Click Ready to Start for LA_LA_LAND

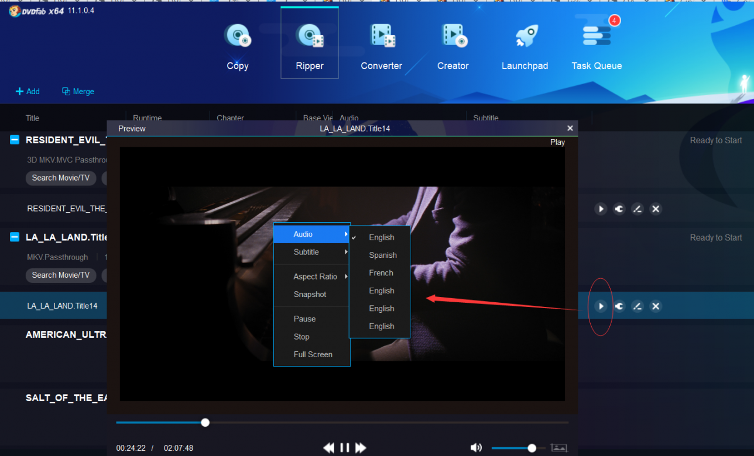[x=716, y=237]
